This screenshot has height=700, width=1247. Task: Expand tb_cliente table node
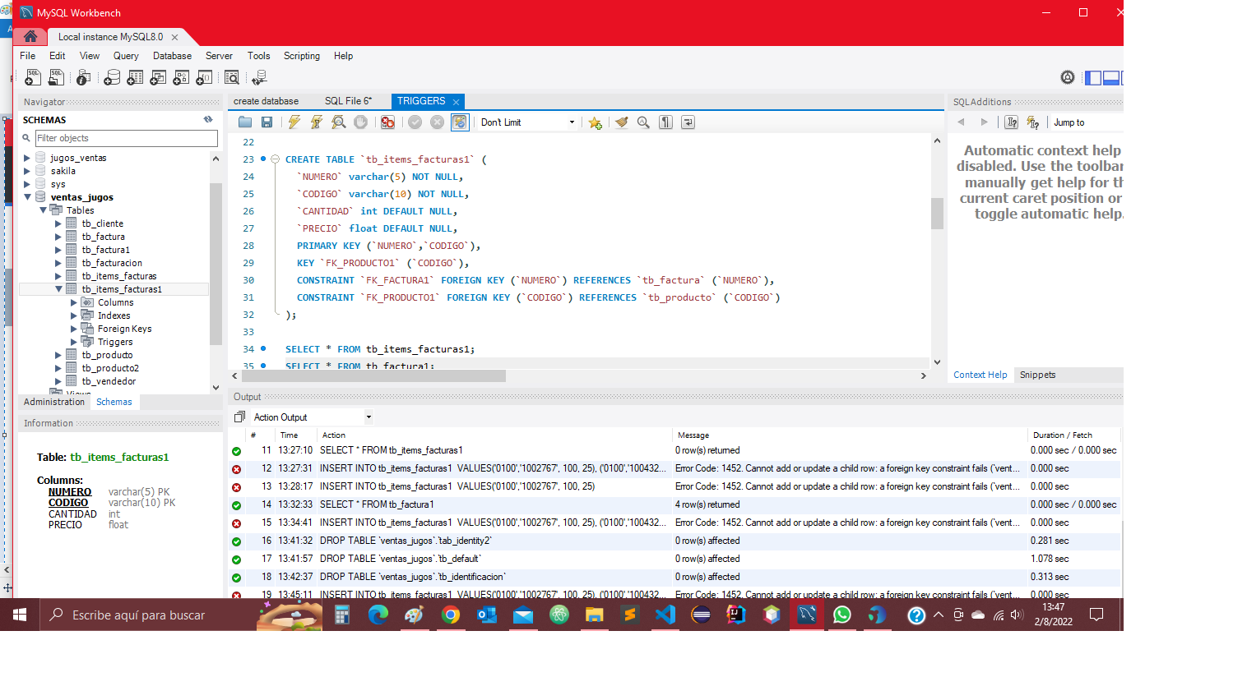click(x=58, y=223)
